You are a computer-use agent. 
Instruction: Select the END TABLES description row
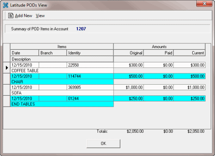(x=62, y=104)
